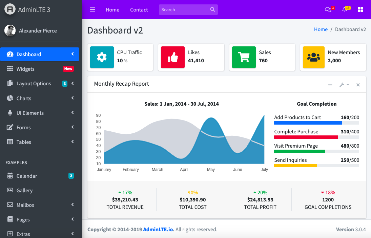Expand the UI Elements sidebar menu

(x=30, y=113)
